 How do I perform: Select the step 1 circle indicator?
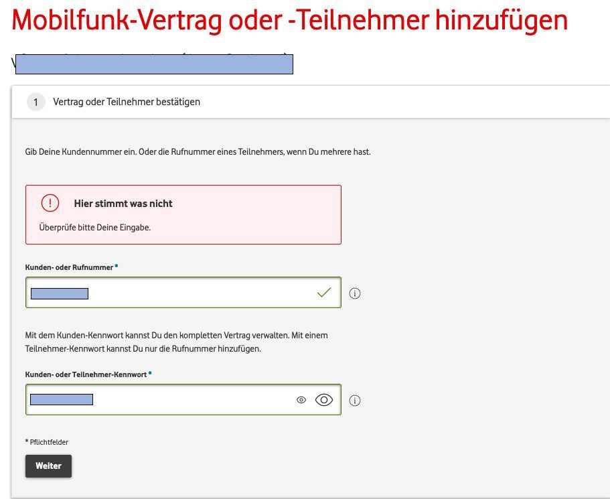point(35,101)
